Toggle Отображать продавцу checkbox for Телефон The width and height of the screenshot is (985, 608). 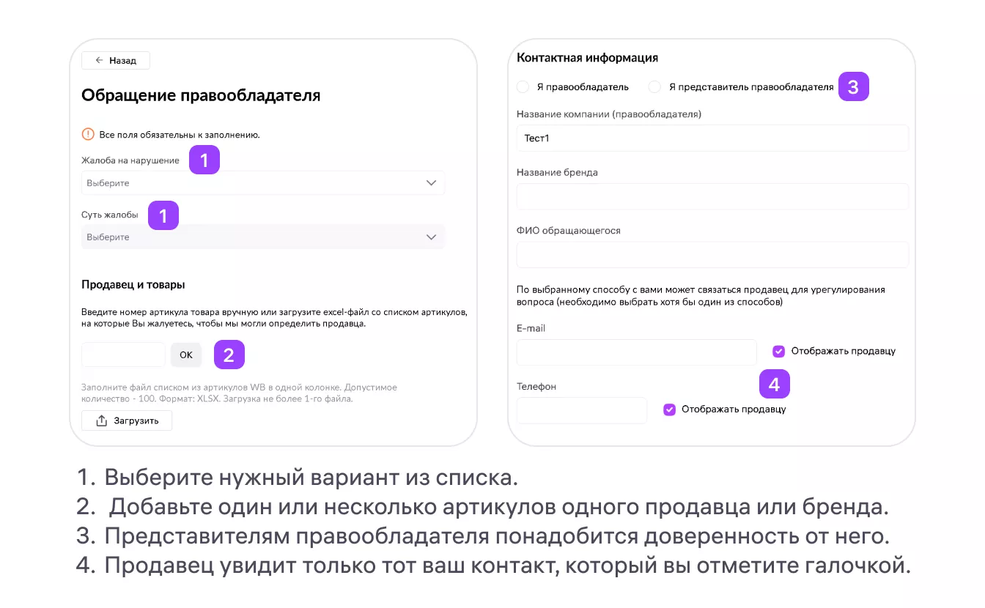pyautogui.click(x=668, y=409)
